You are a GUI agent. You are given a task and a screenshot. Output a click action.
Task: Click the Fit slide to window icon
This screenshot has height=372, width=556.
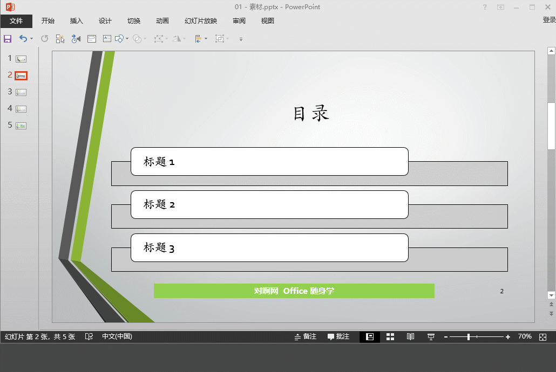tap(543, 336)
